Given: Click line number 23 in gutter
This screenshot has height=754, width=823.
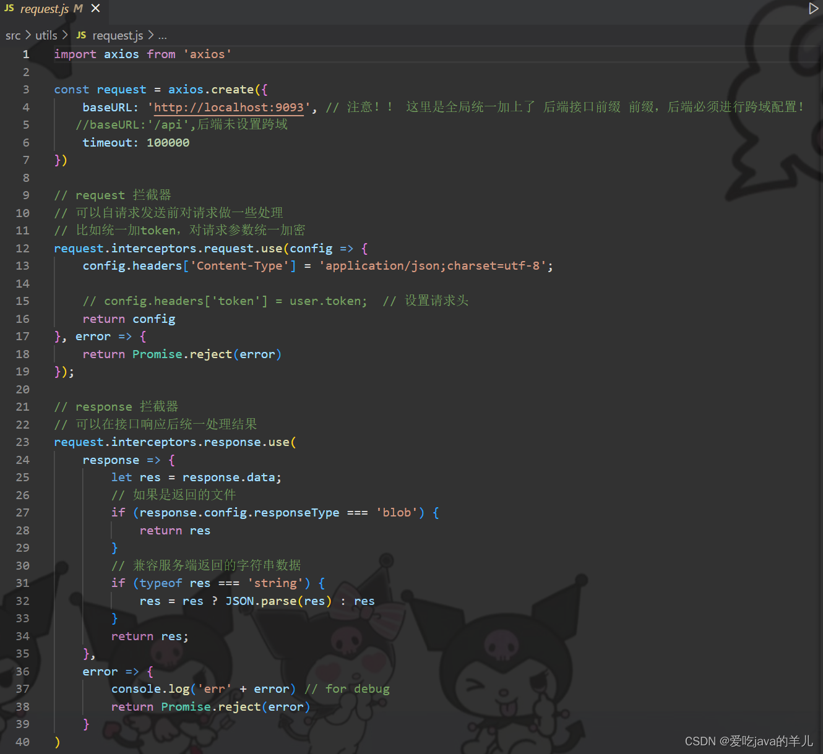Looking at the screenshot, I should (23, 442).
